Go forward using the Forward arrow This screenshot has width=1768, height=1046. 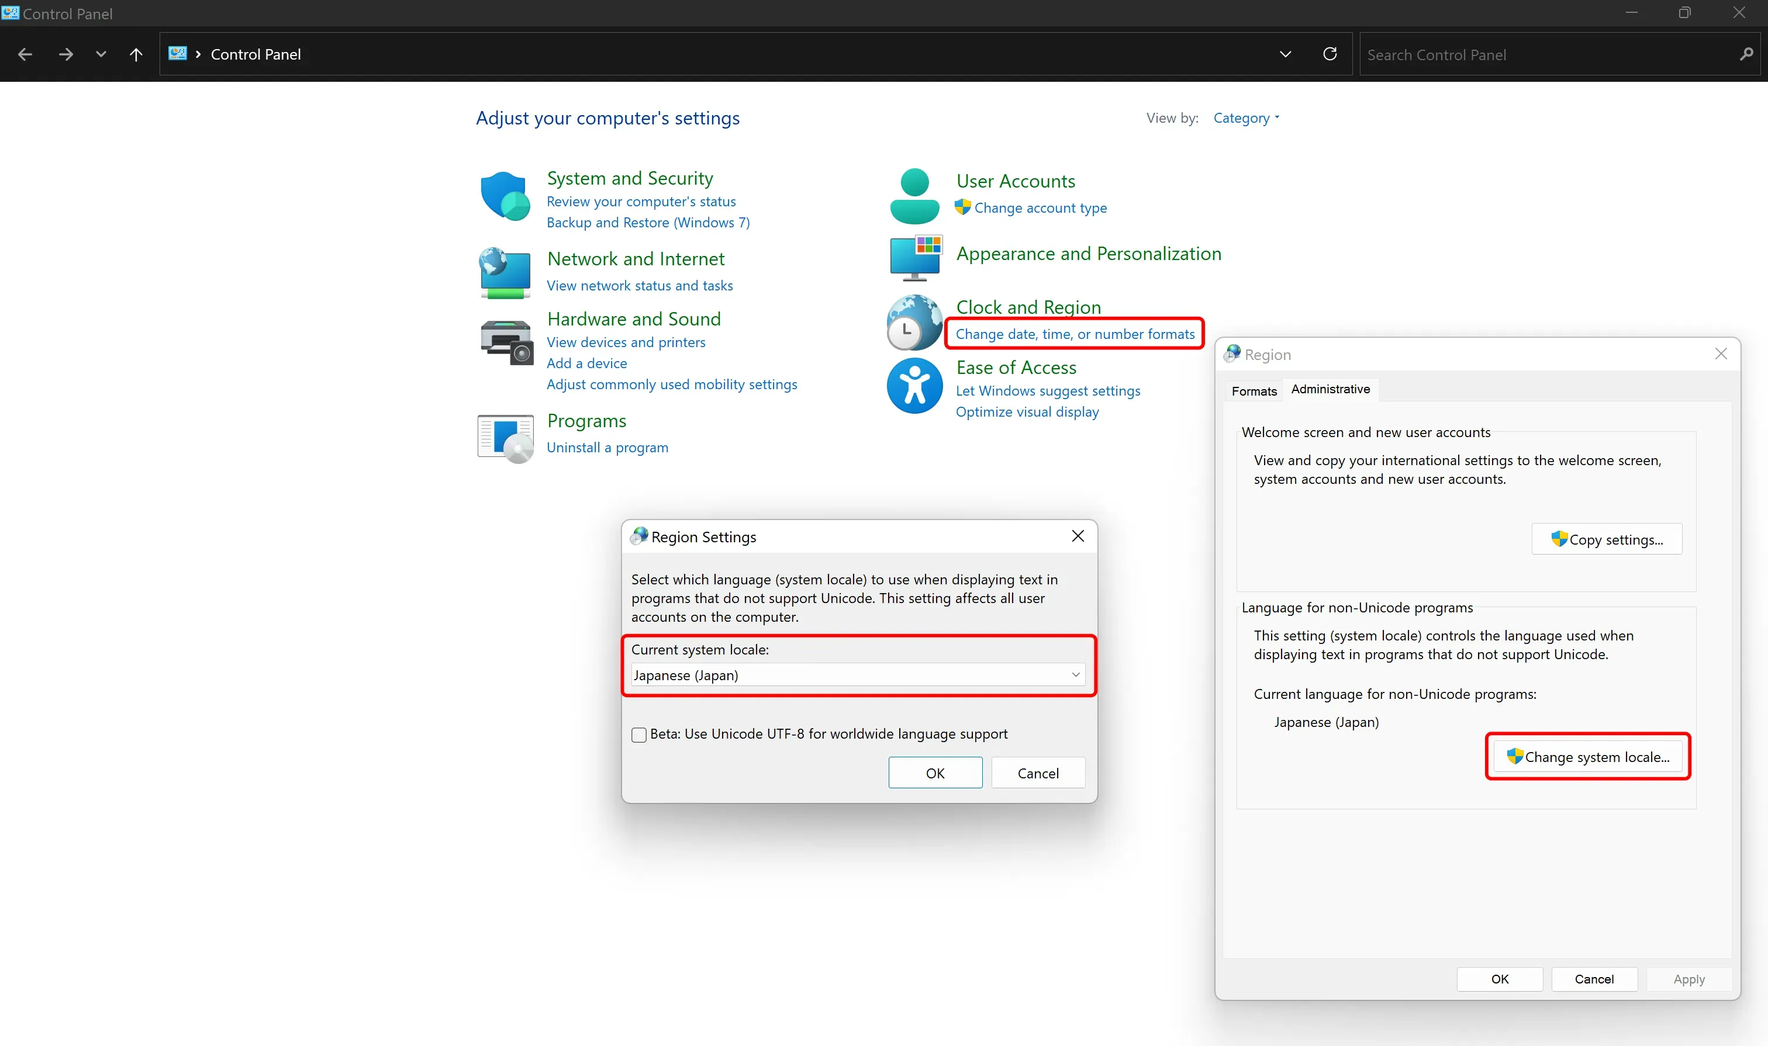point(65,54)
